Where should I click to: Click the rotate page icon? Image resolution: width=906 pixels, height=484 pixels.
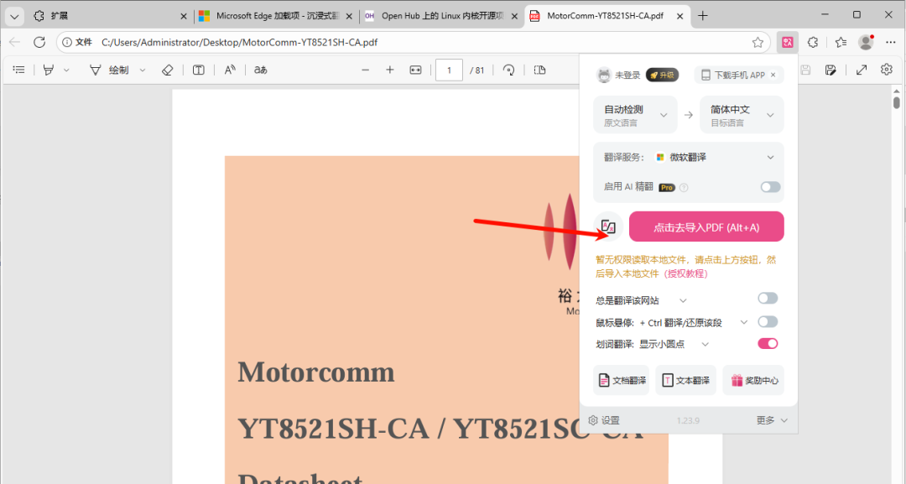[508, 70]
